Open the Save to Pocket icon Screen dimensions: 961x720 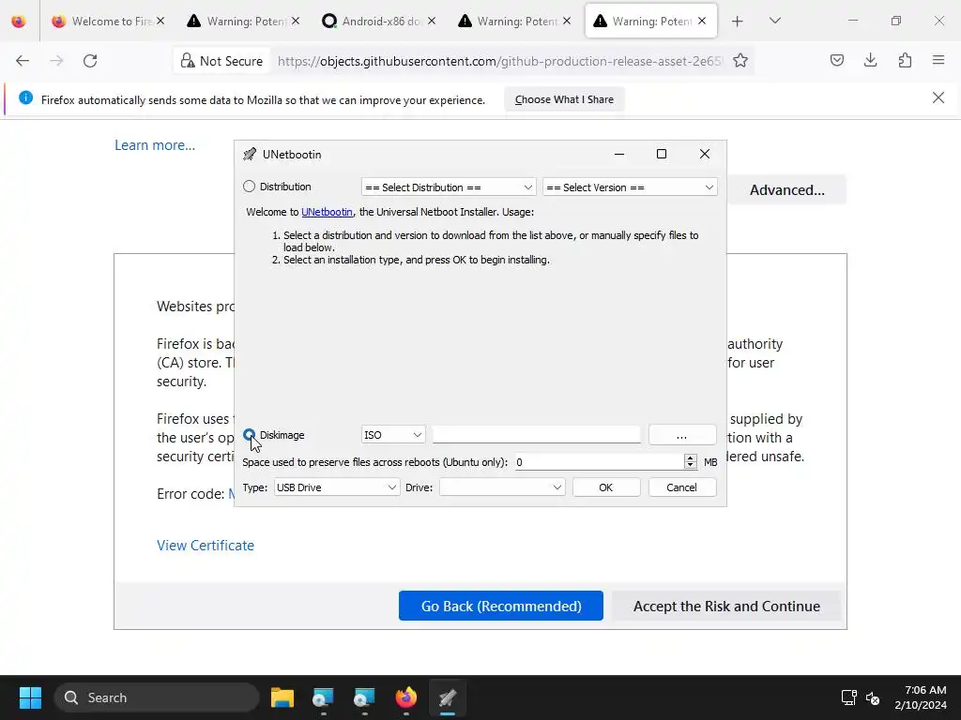tap(836, 61)
